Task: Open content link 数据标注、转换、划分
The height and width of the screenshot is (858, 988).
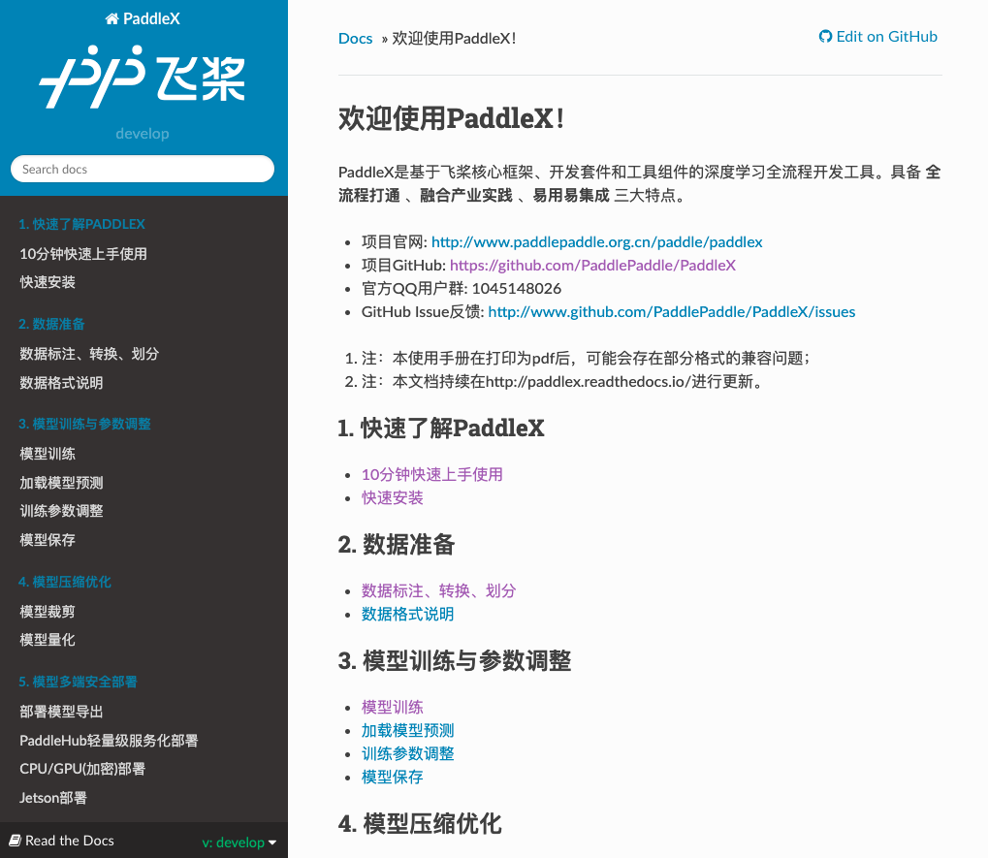Action: [x=438, y=590]
